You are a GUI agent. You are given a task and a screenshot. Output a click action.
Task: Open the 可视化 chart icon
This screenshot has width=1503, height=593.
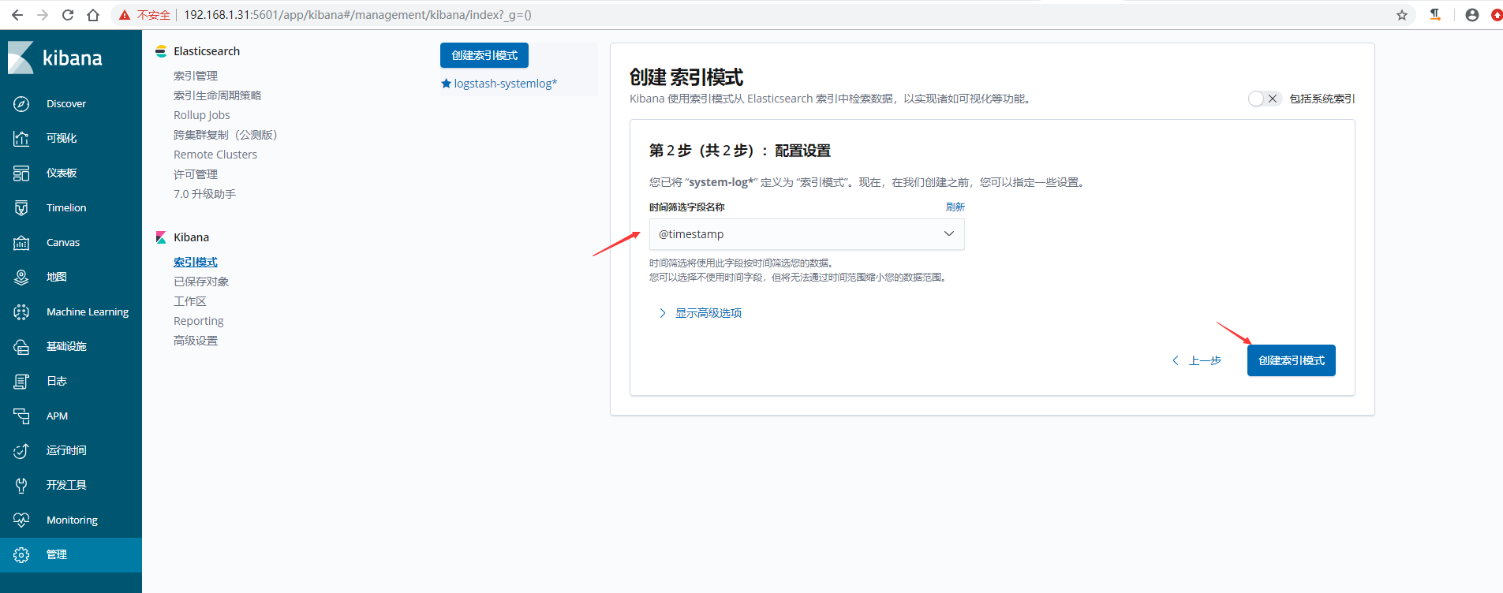(x=21, y=139)
